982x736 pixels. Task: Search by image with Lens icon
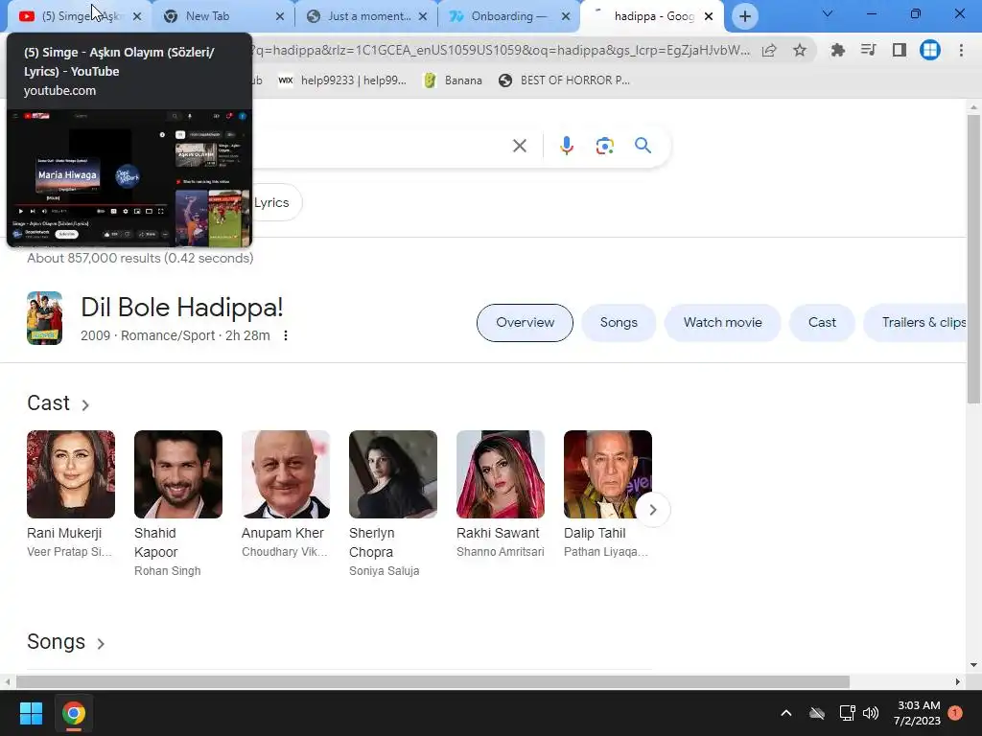click(x=604, y=146)
